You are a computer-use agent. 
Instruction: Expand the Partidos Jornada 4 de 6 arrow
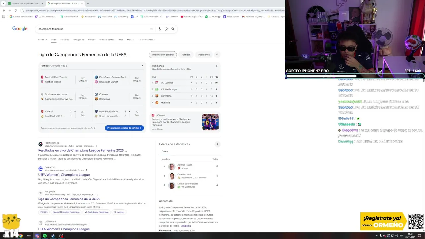coord(142,66)
